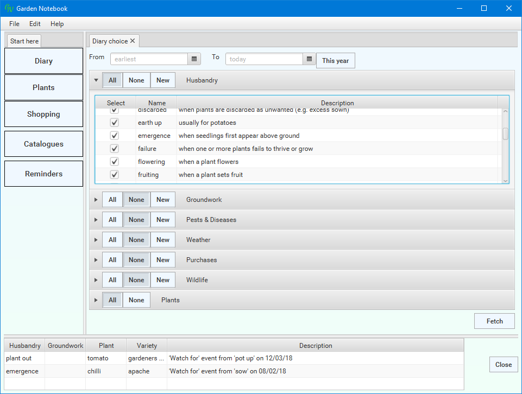Close the Diary choice tab

click(x=133, y=41)
